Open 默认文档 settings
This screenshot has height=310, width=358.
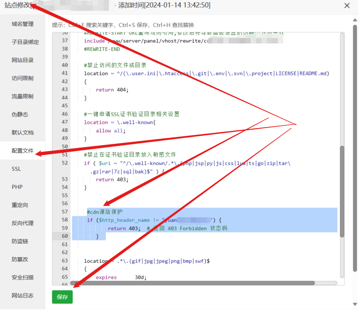click(23, 133)
